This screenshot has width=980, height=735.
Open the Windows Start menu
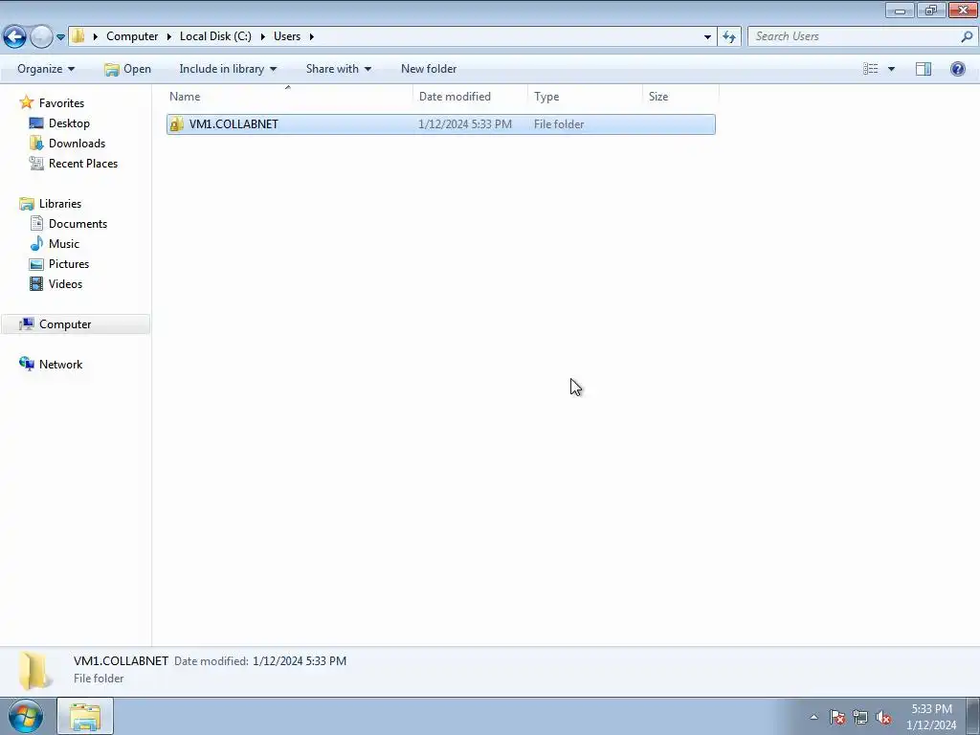coord(26,717)
